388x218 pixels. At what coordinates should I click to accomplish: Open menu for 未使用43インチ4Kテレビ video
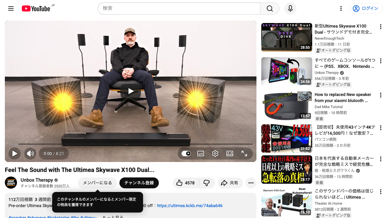(381, 128)
